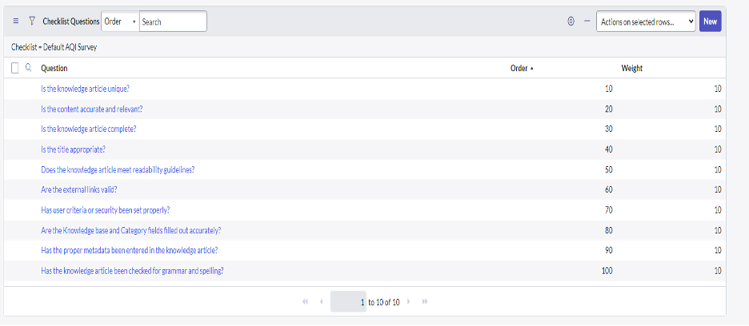Open Actions on selected rows dropdown
The height and width of the screenshot is (326, 749).
click(646, 22)
